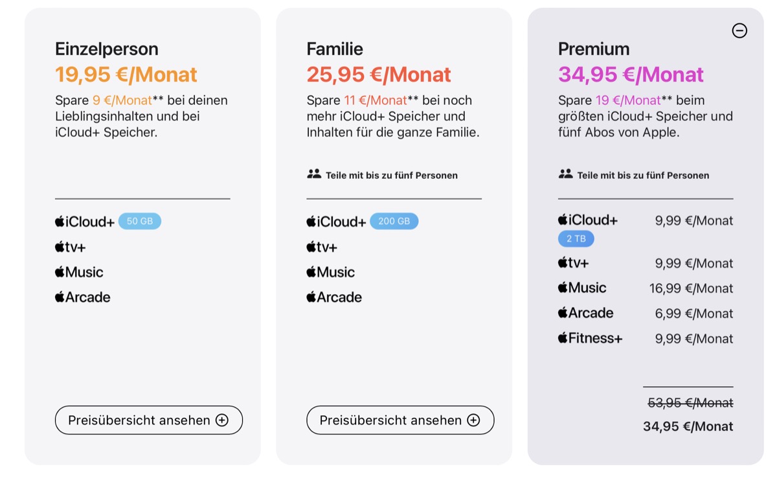Select the Apple tv+ icon under Familie
The width and height of the screenshot is (777, 482).
point(310,247)
